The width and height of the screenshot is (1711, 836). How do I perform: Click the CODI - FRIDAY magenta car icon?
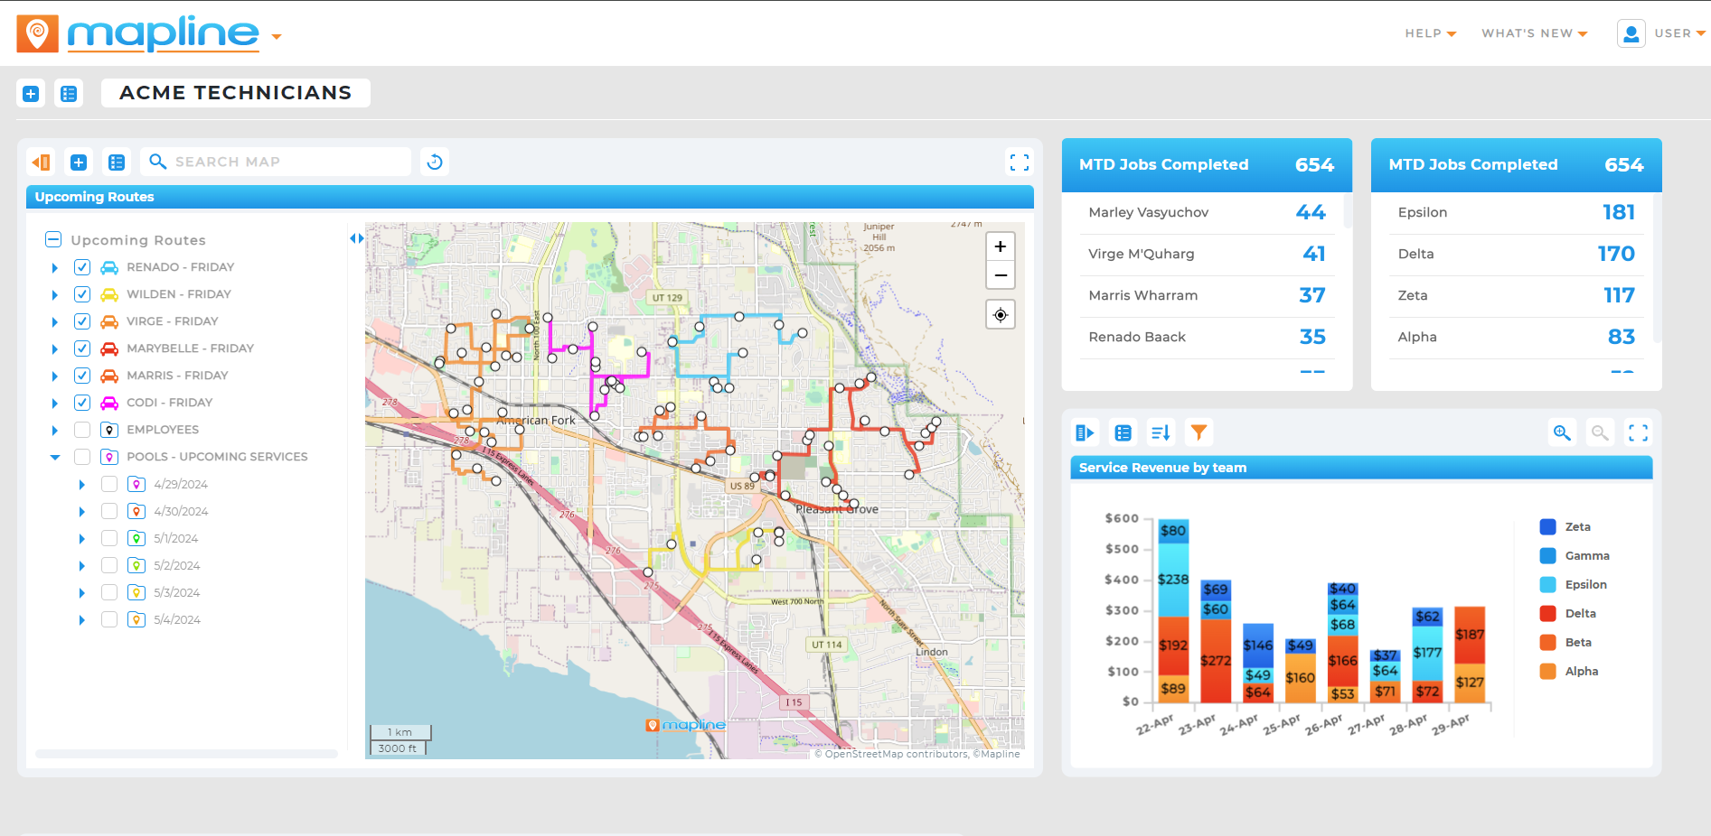point(109,403)
